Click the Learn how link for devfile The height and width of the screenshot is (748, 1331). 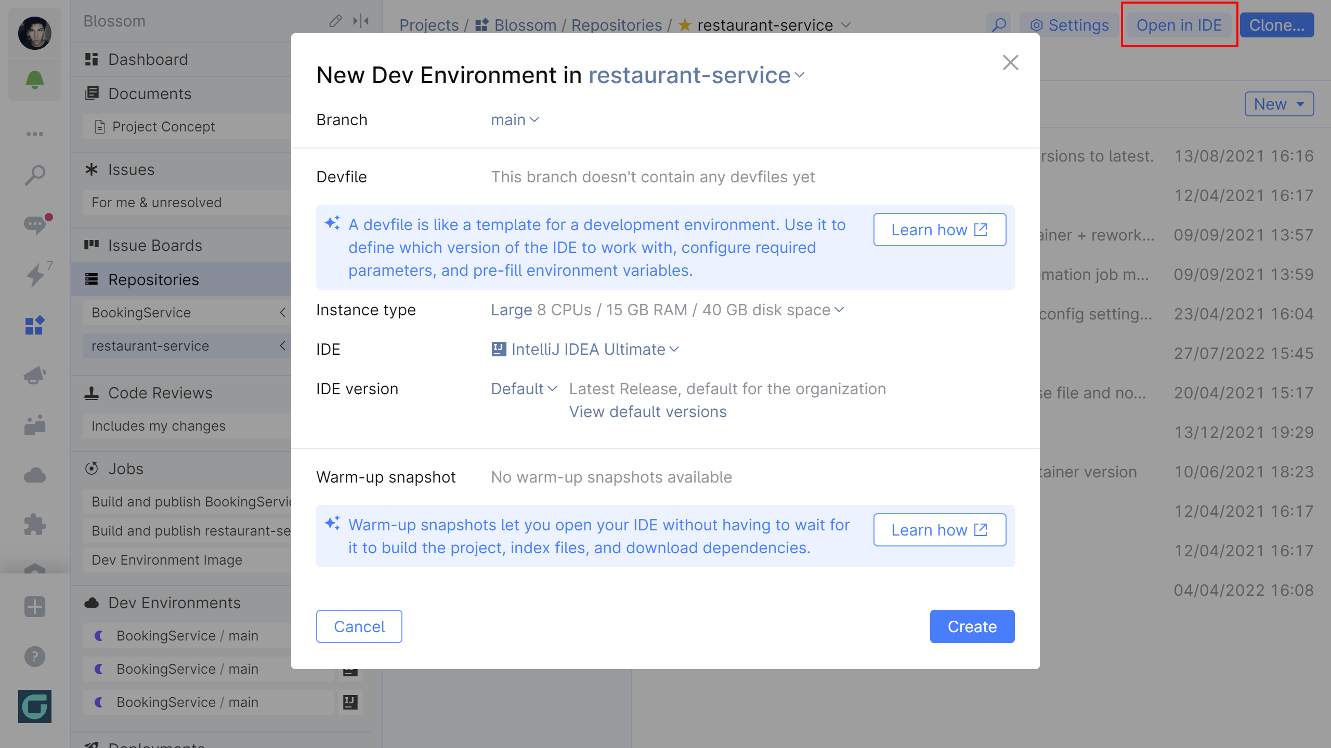click(939, 229)
